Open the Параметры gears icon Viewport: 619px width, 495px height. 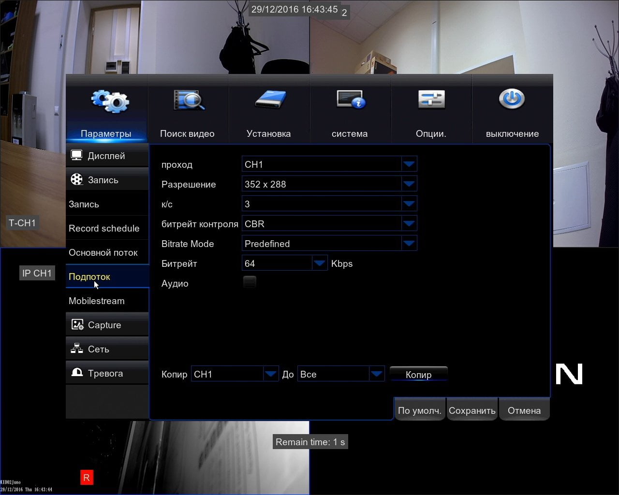110,101
